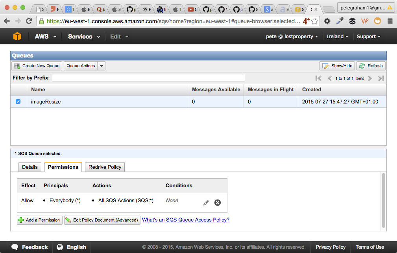The image size is (397, 253).
Task: Sort by the Created column header
Action: coord(342,90)
